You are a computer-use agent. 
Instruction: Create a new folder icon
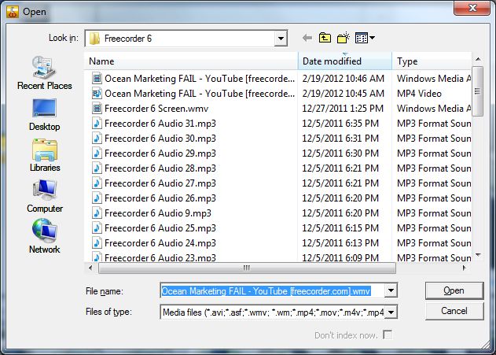[344, 38]
